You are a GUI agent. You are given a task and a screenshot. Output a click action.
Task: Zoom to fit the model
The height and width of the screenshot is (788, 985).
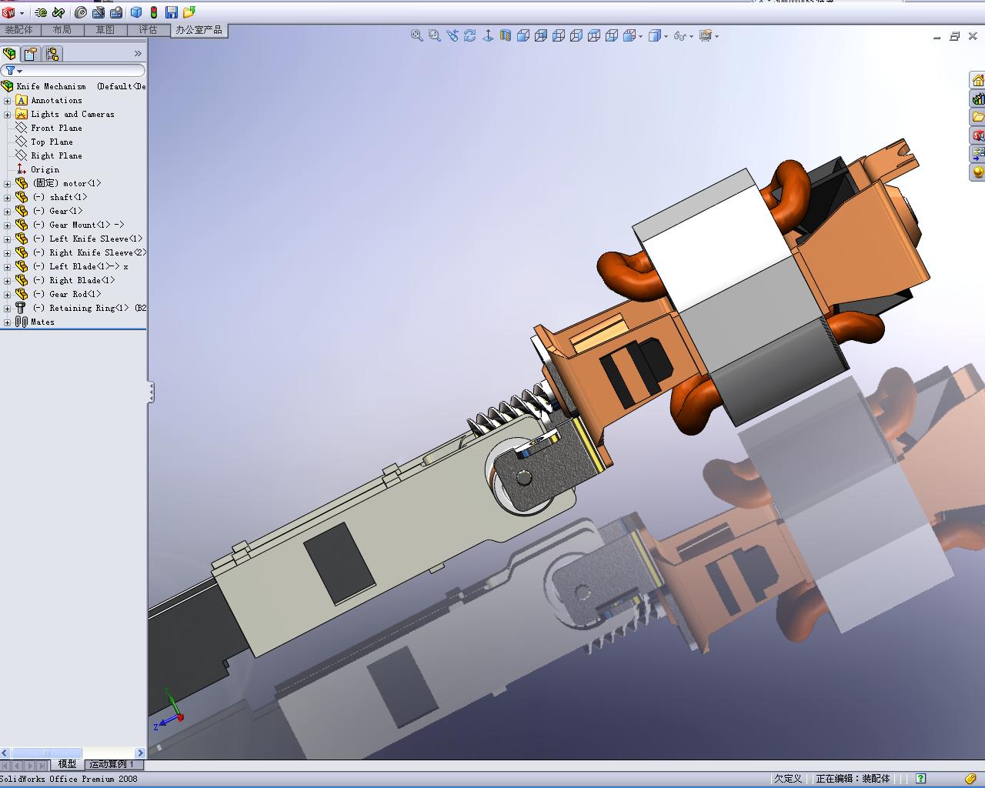point(417,35)
